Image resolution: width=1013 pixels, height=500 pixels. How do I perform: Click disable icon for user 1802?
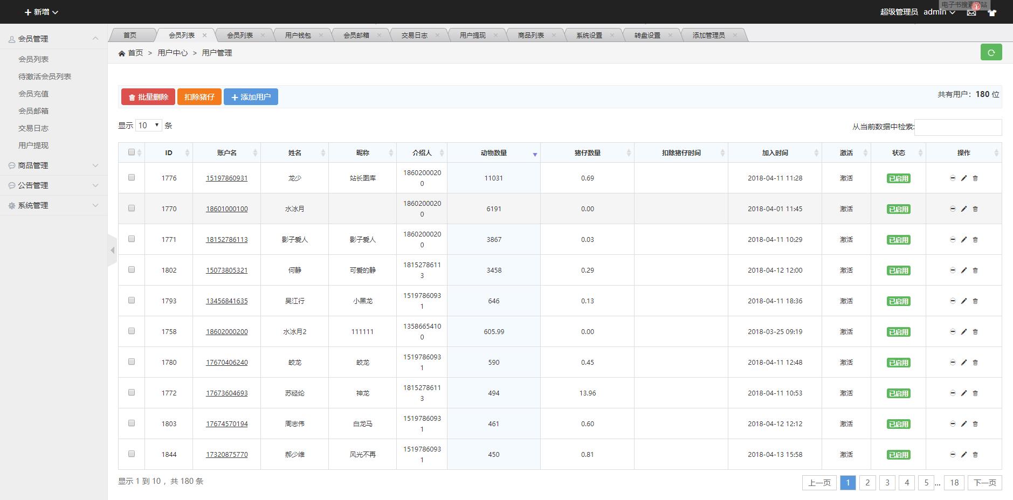coord(953,270)
